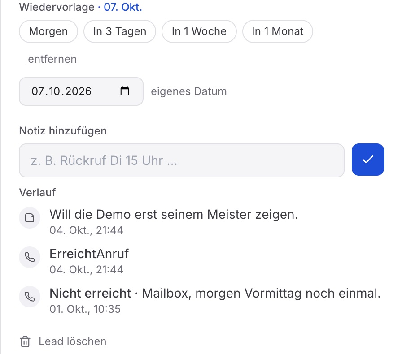Click phone icon beside Nicht erreicht entry
Screen dimensions: 402x354
coord(30,297)
